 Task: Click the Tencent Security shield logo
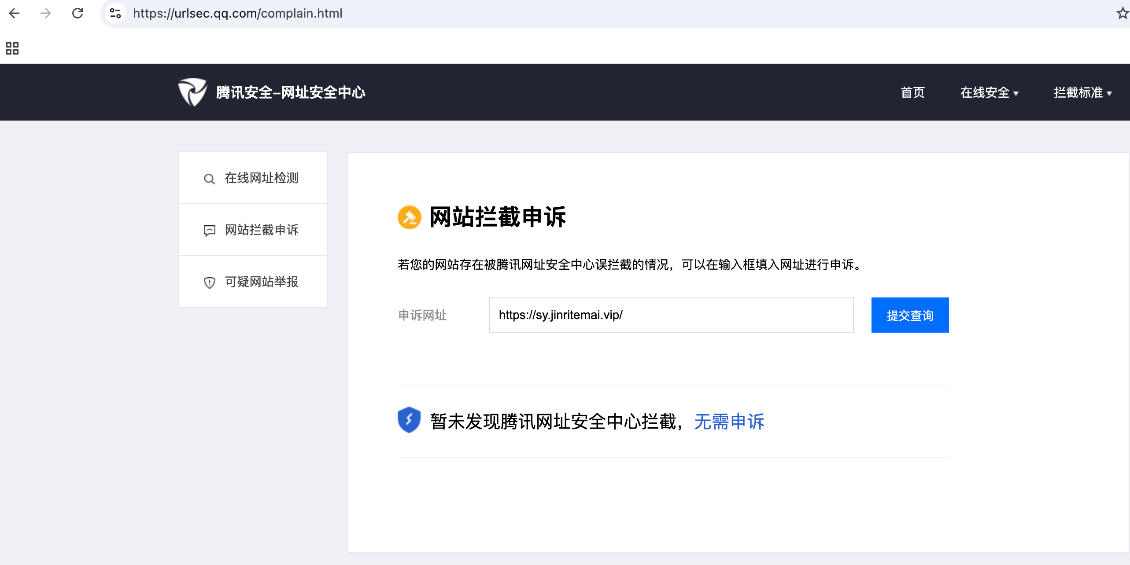point(192,92)
